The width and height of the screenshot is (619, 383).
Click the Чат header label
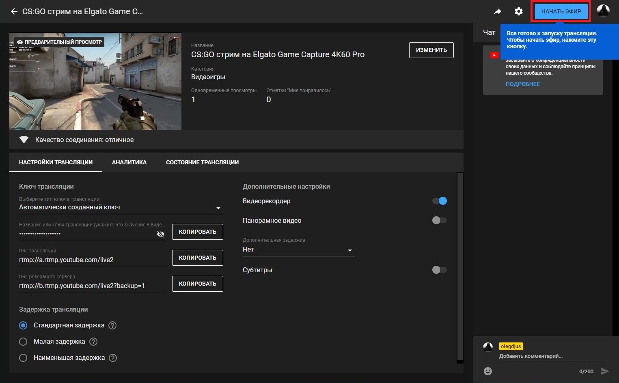[x=489, y=32]
